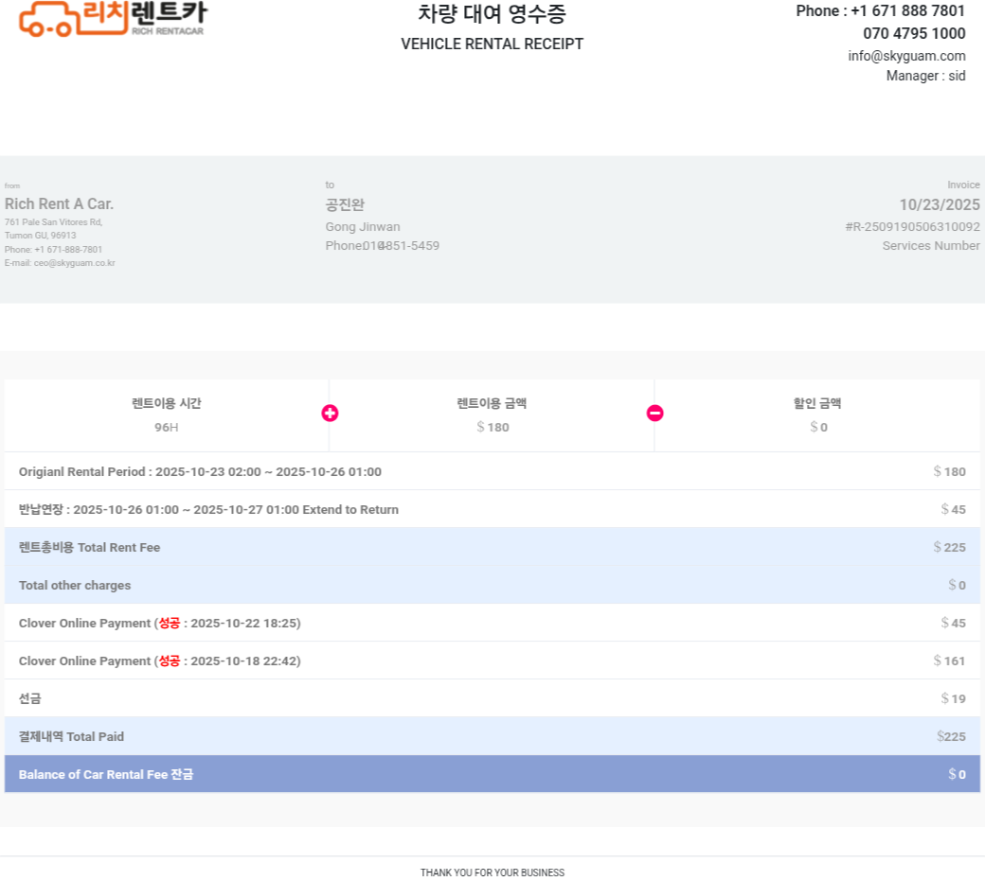This screenshot has width=985, height=881.
Task: Click the customer name Gong Jinwan
Action: (363, 227)
